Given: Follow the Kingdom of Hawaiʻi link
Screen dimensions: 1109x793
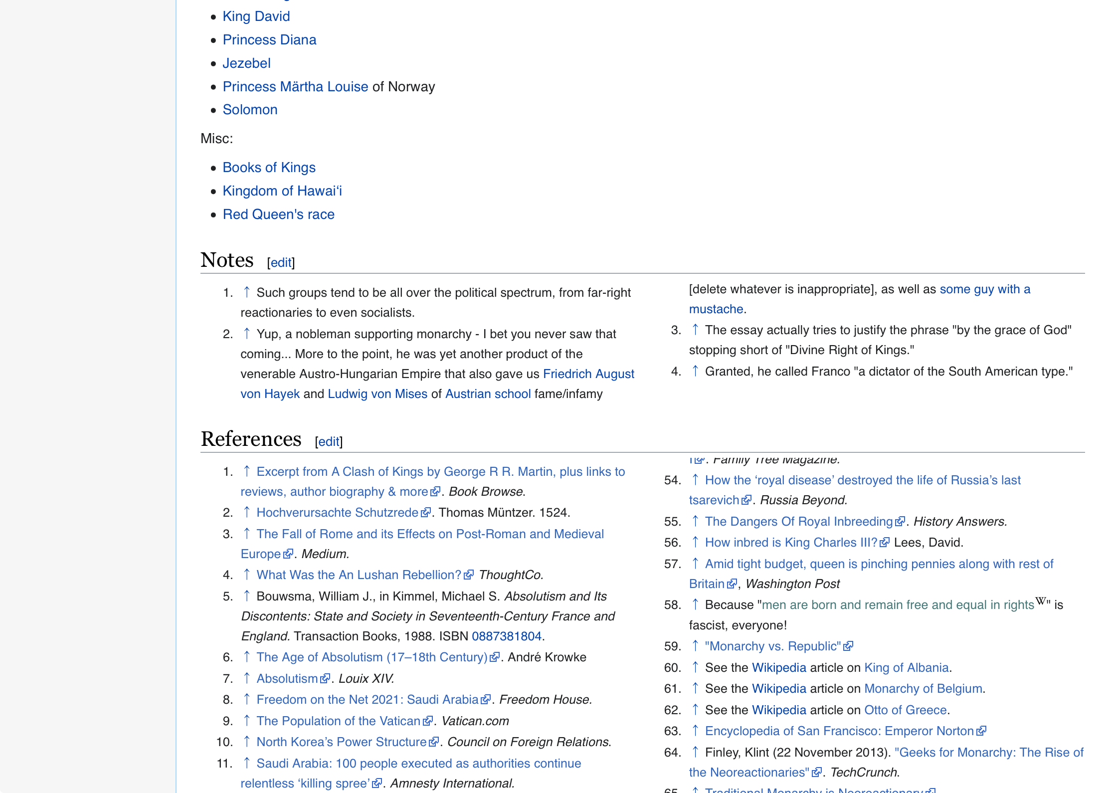Looking at the screenshot, I should point(282,191).
